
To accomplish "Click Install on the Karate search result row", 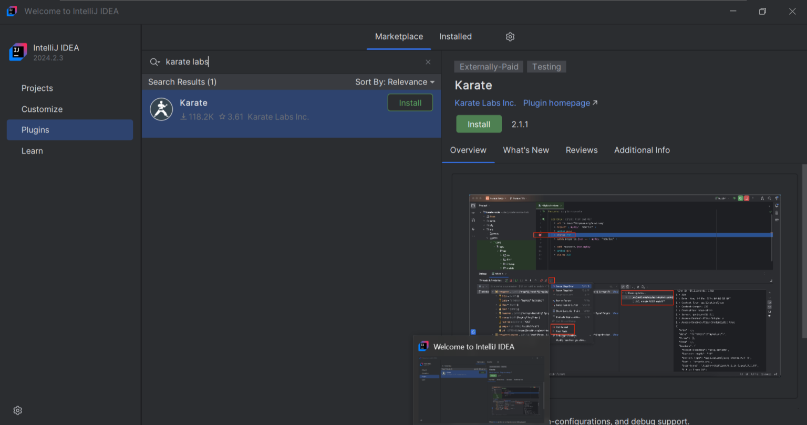I will tap(410, 102).
